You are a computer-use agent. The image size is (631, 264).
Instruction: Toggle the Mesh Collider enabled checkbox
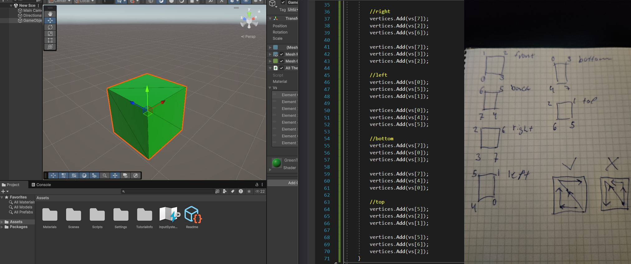(x=282, y=61)
